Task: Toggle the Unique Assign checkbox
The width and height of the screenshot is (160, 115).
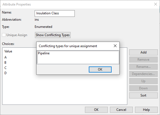Action: (x=4, y=35)
